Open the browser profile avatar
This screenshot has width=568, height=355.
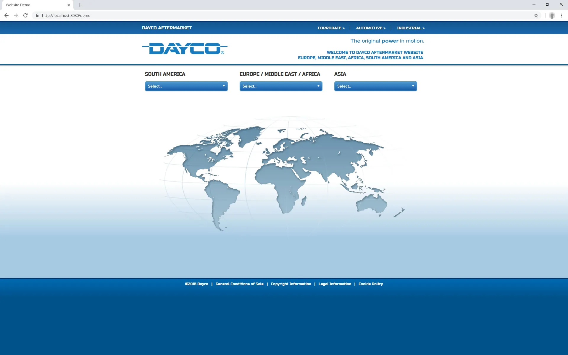(x=552, y=15)
